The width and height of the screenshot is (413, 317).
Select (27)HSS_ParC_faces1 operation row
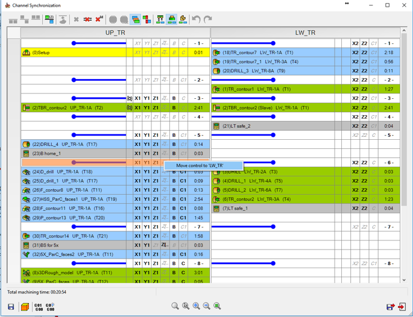point(115,199)
